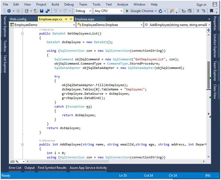221x180 pixels.
Task: Open the Build menu
Action: click(x=55, y=5)
